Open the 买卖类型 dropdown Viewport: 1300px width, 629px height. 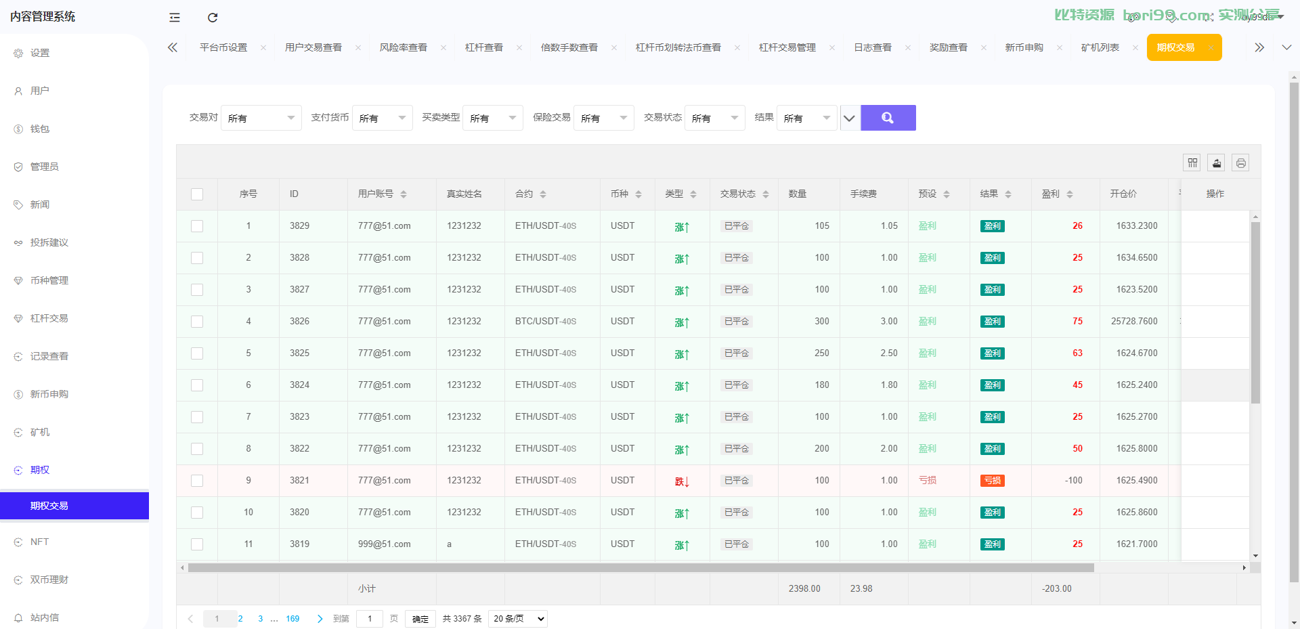(x=493, y=118)
